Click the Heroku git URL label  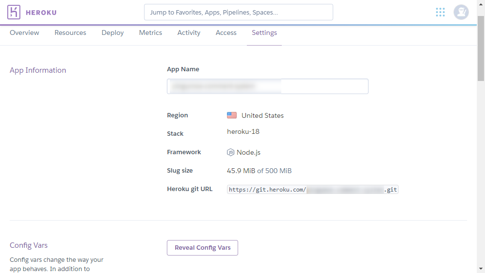point(190,189)
